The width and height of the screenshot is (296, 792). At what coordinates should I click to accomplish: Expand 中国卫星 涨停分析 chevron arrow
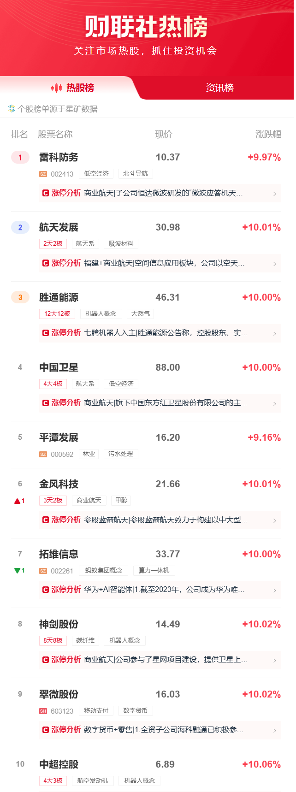pyautogui.click(x=275, y=403)
